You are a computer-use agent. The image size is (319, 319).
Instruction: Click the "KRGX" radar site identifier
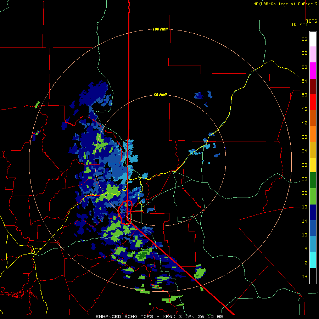170,317
